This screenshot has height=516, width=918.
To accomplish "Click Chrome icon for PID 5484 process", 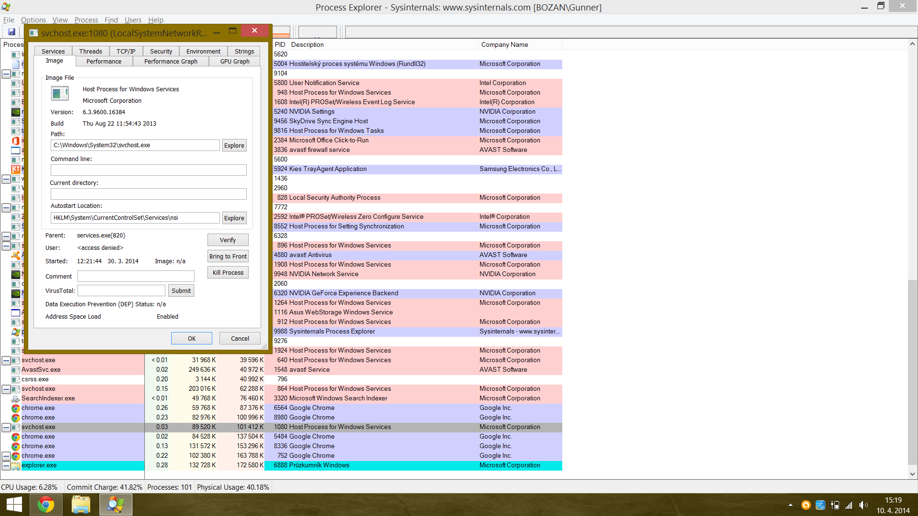I will point(15,437).
